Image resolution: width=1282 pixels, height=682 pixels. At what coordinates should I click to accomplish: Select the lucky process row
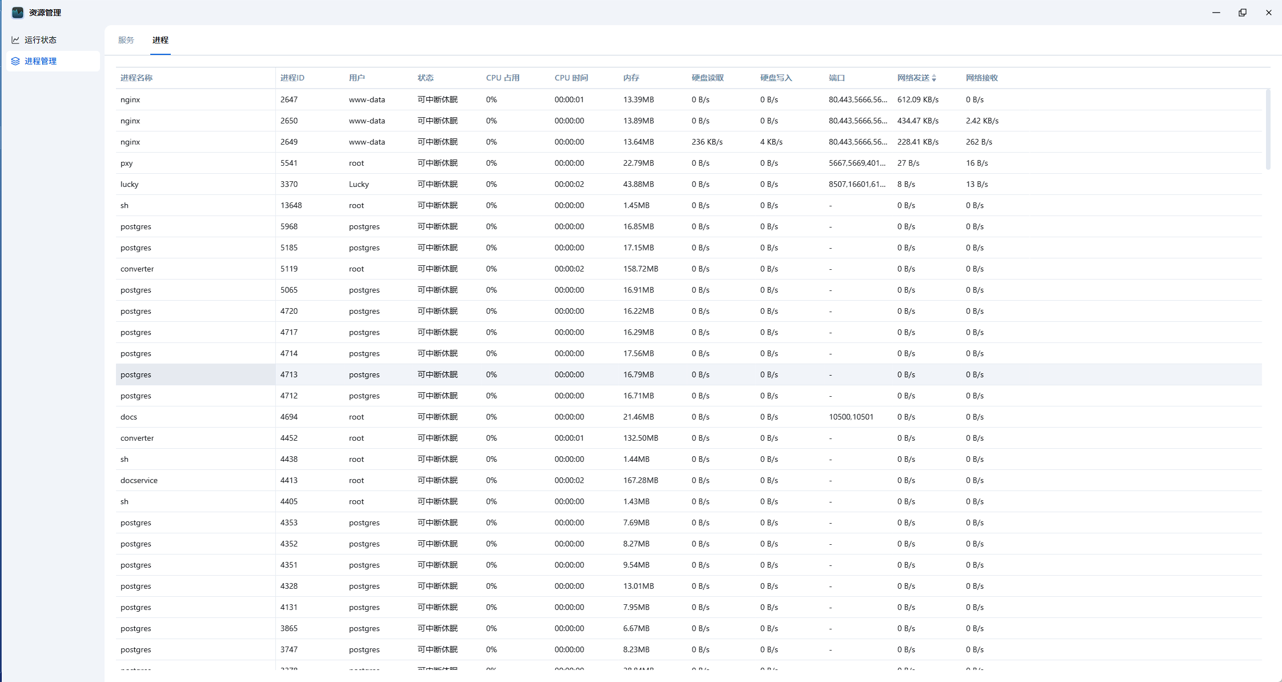click(130, 184)
